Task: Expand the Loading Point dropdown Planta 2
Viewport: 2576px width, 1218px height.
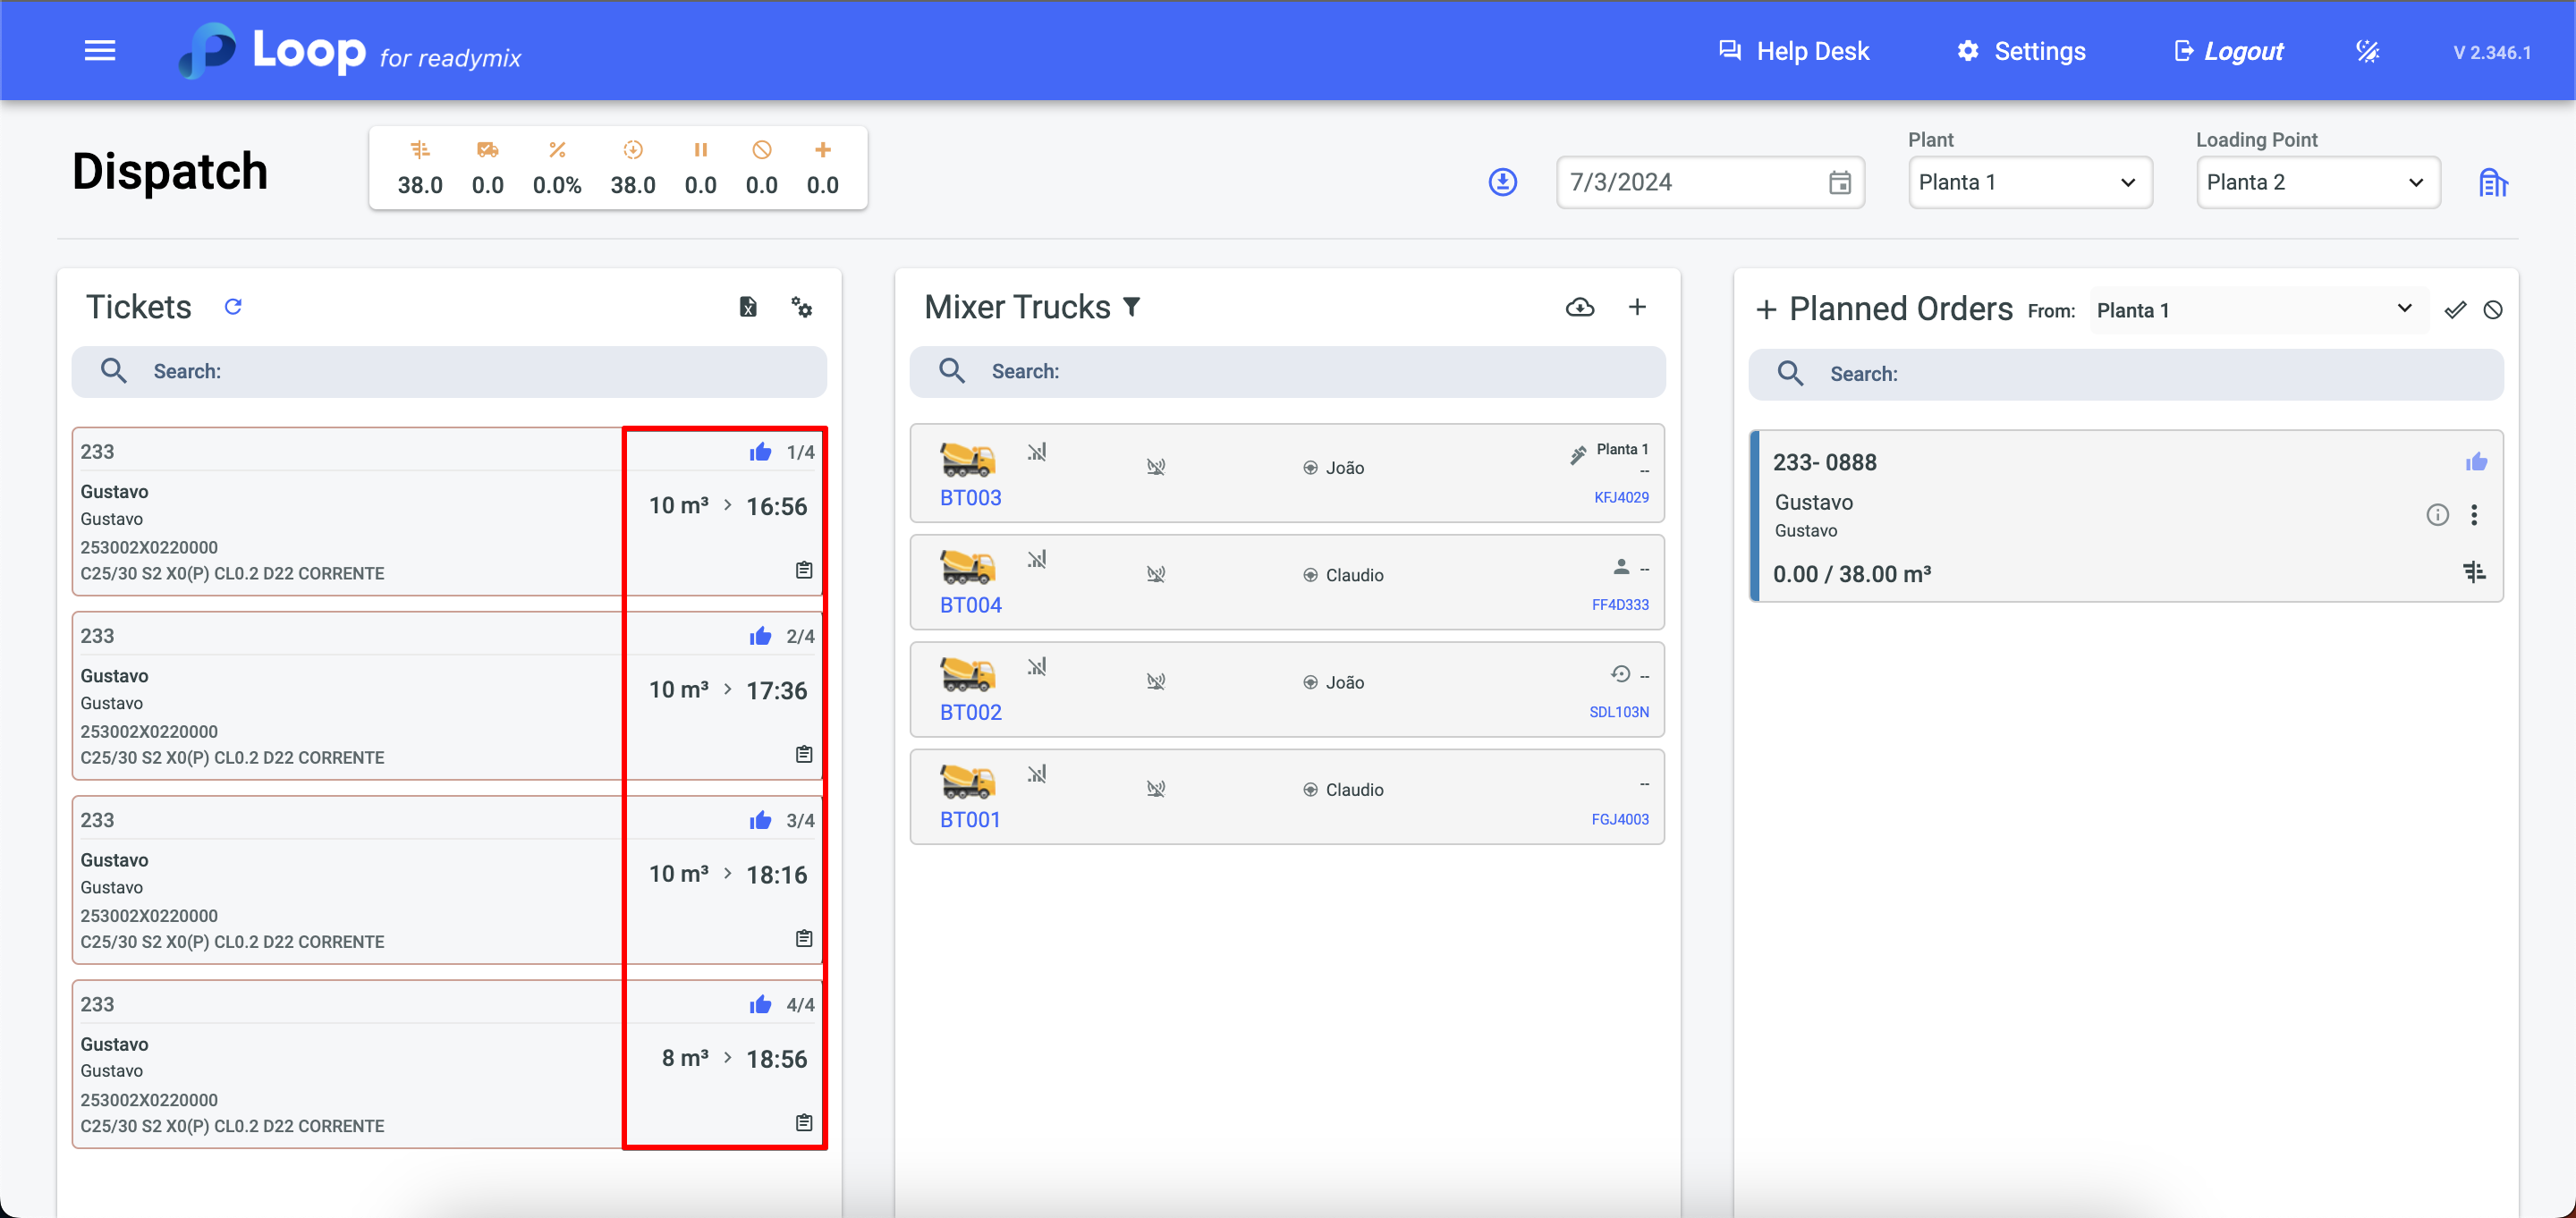Action: tap(2317, 182)
